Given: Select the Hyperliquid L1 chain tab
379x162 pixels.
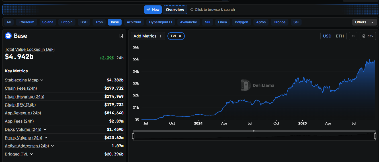Looking at the screenshot, I should tap(161, 22).
